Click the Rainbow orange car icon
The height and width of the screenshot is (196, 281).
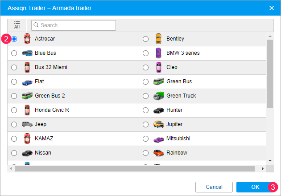tap(158, 153)
